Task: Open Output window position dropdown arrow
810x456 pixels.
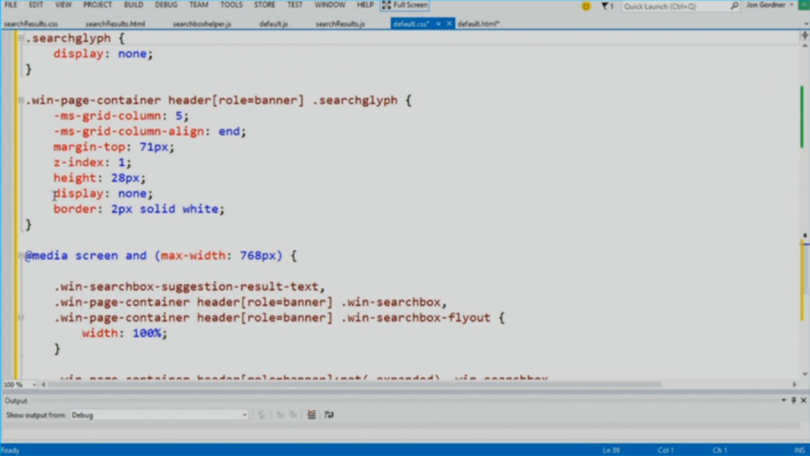Action: pos(784,401)
